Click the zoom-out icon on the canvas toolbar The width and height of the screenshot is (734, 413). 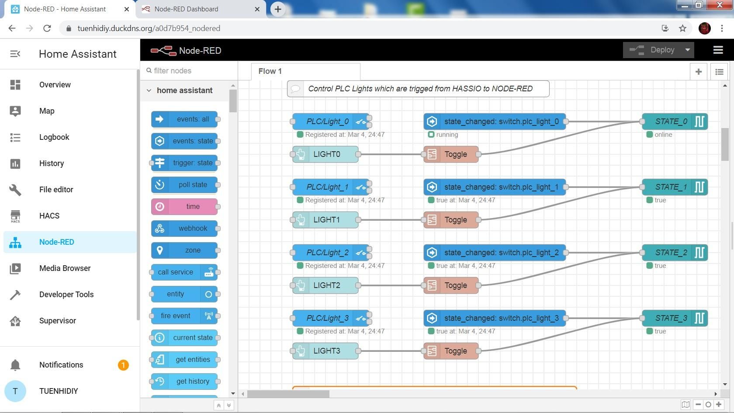698,405
